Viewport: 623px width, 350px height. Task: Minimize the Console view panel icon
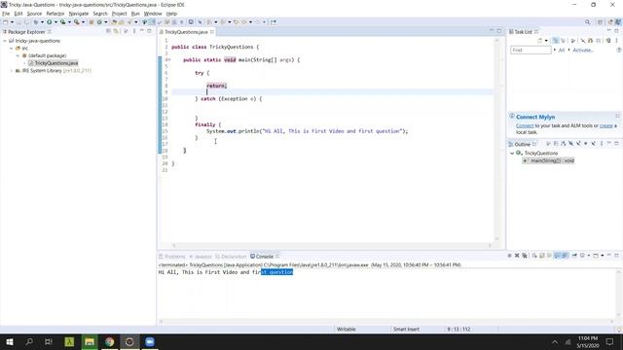tap(609, 256)
